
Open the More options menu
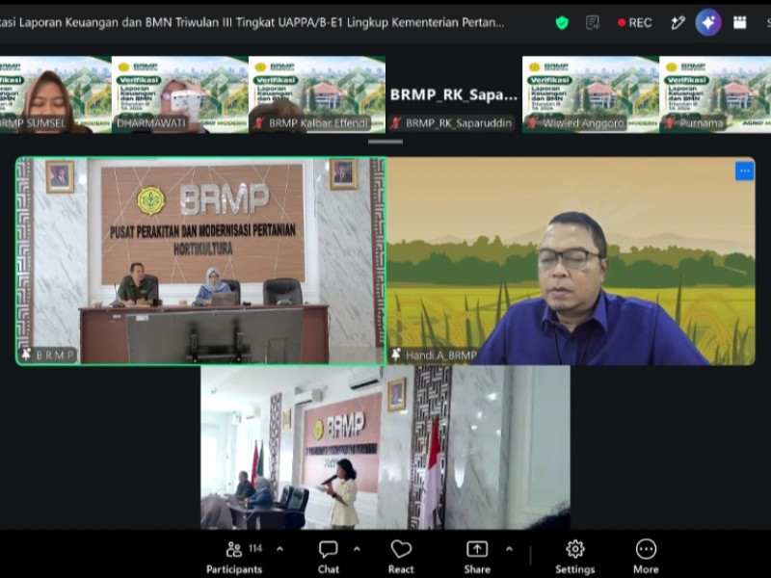pyautogui.click(x=646, y=558)
